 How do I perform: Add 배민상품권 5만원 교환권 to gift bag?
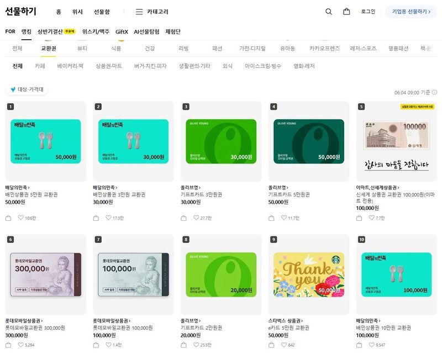[x=8, y=218]
